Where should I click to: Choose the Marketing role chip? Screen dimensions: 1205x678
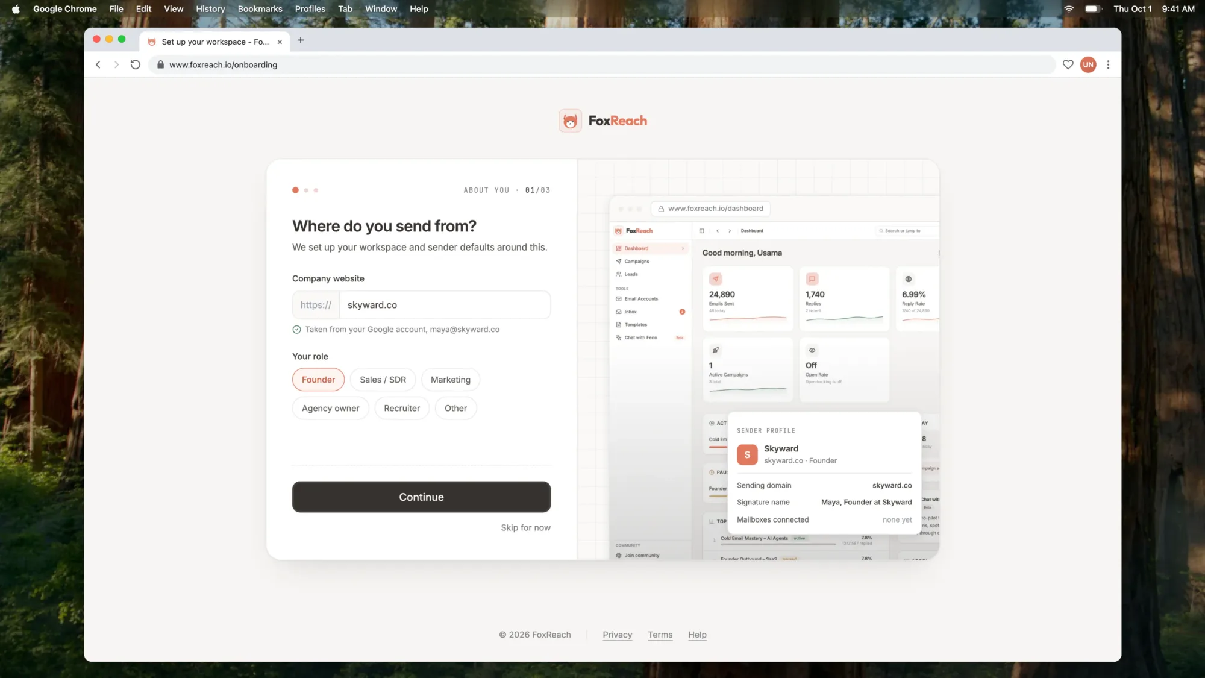coord(451,380)
